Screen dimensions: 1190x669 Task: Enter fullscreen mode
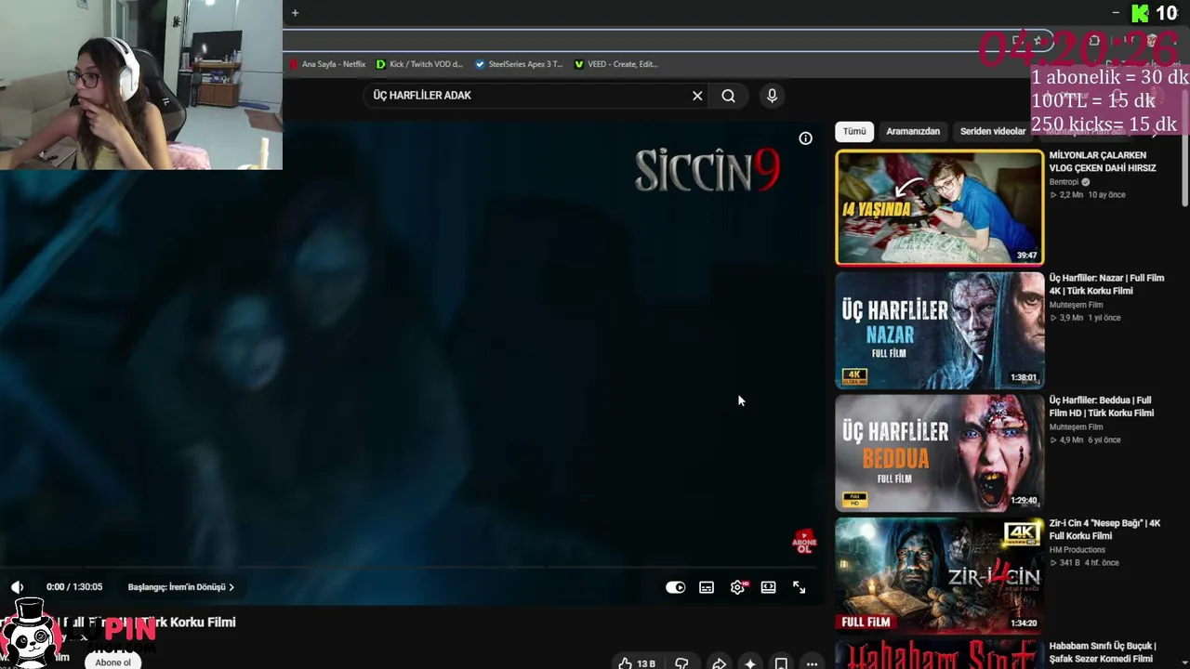pos(799,587)
